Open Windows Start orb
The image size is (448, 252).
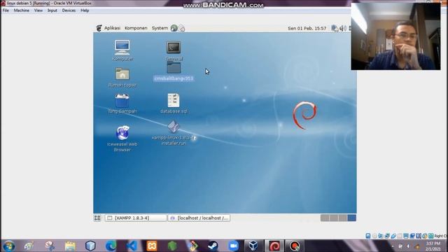9,246
